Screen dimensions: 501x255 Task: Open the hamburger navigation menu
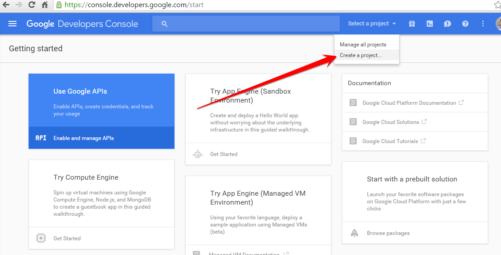pyautogui.click(x=12, y=24)
